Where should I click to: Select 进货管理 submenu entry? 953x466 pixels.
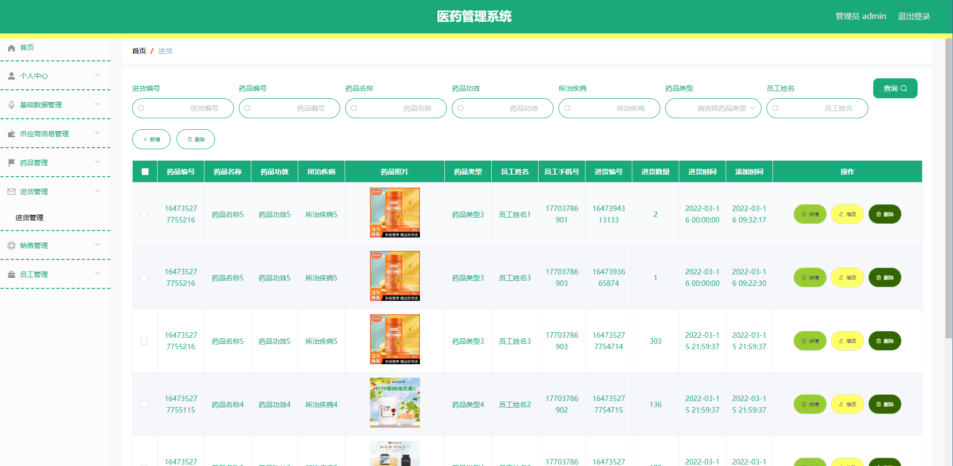pos(28,218)
